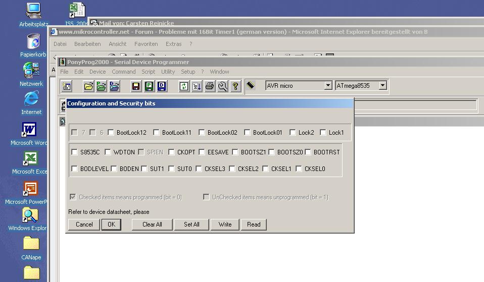Open the AVR micro device family dropdown
This screenshot has height=282, width=484.
328,85
